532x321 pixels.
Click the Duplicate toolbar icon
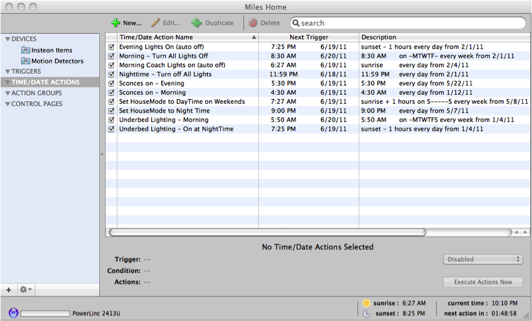(x=196, y=23)
